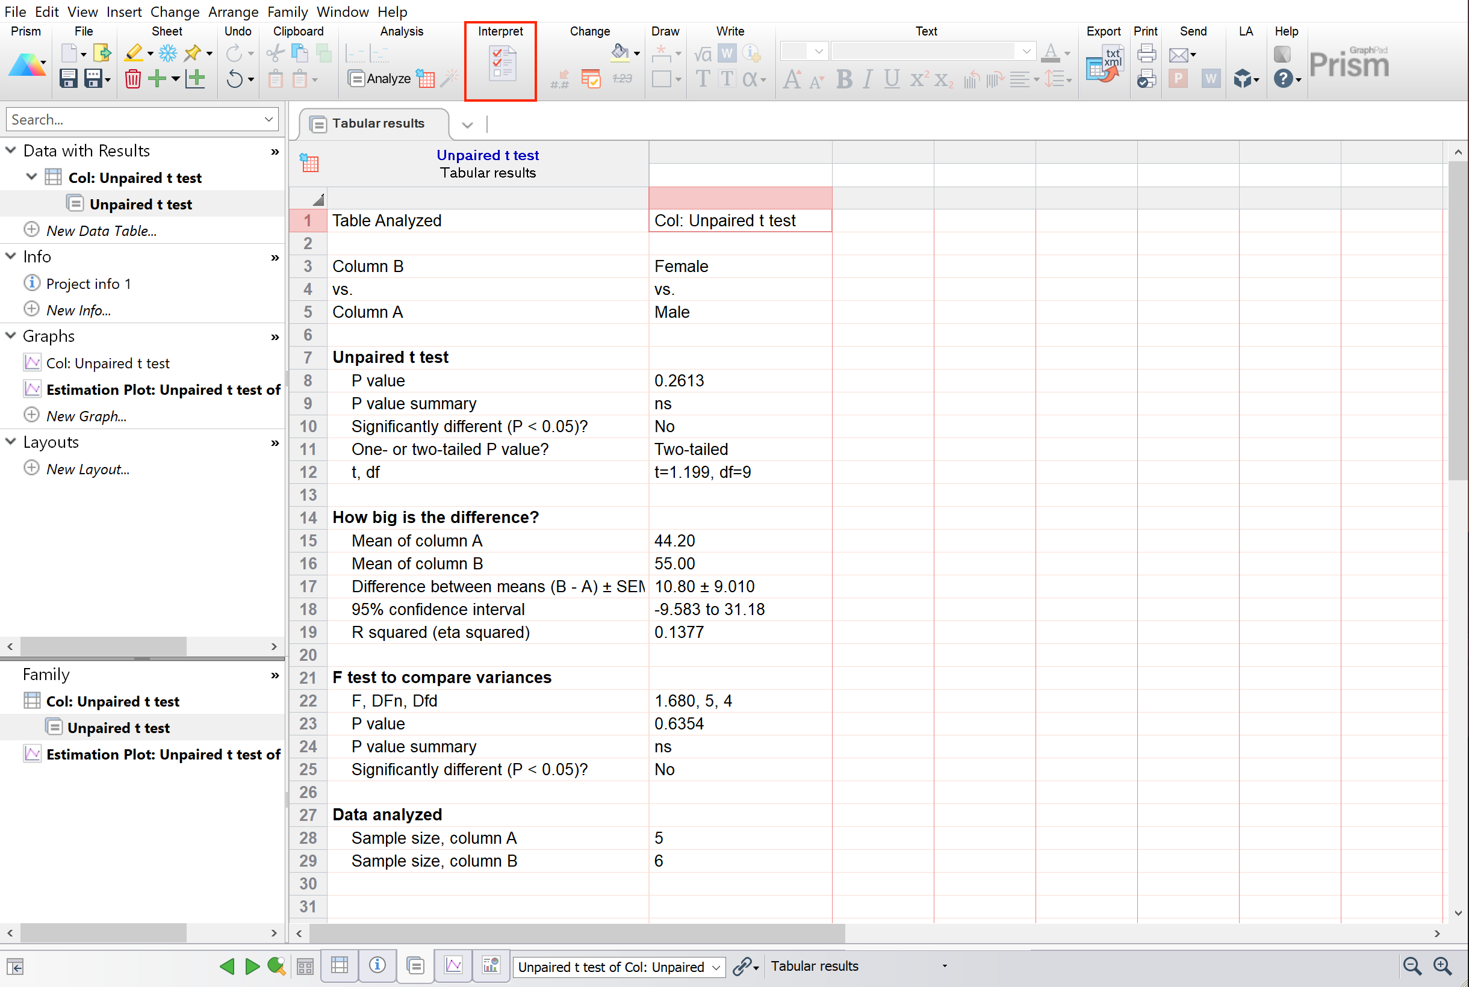Expand the Graphs section in navigator
Viewport: 1469px width, 987px height.
point(13,337)
